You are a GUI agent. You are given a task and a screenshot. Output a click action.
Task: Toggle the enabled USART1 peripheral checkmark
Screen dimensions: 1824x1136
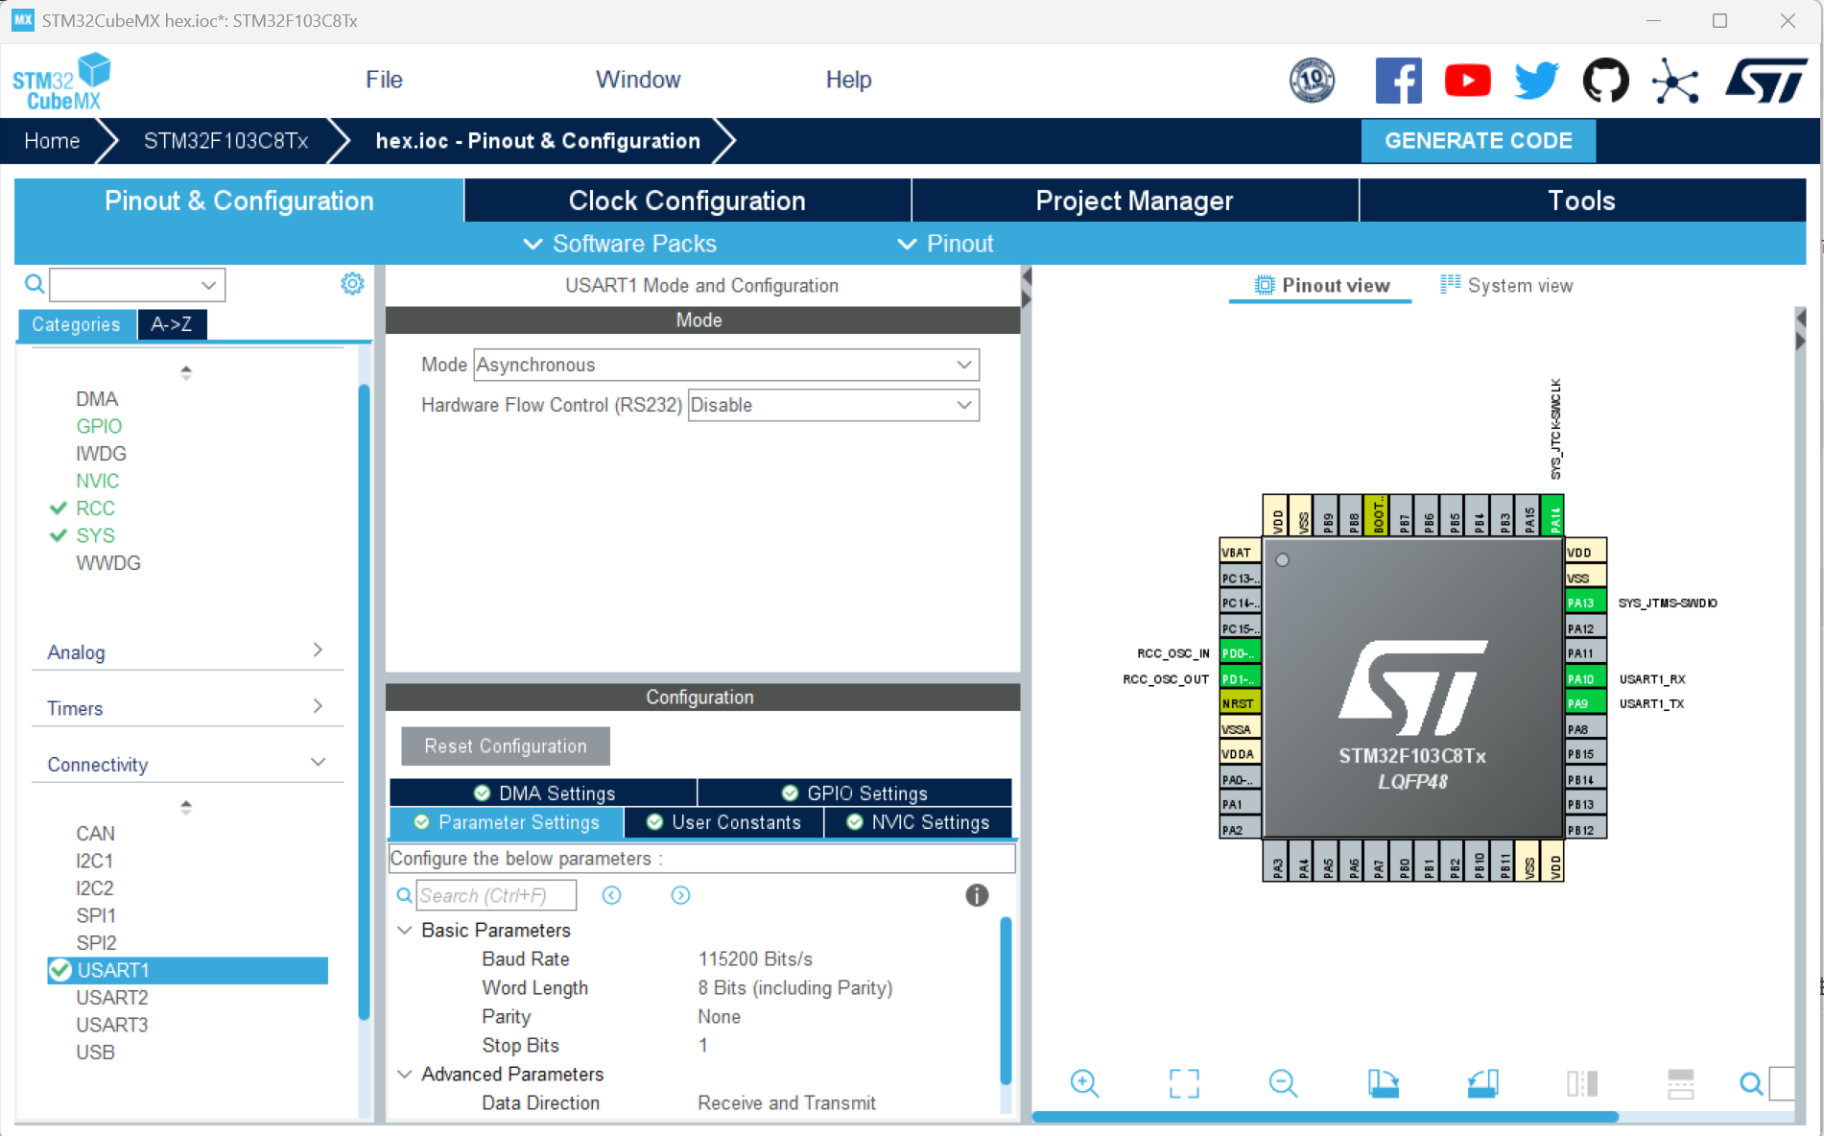point(59,970)
